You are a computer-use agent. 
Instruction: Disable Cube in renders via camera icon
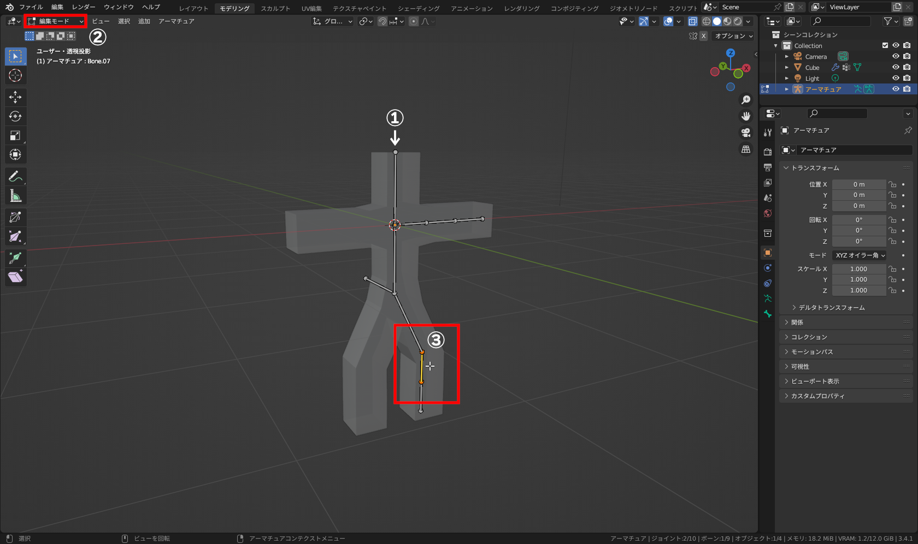(907, 67)
